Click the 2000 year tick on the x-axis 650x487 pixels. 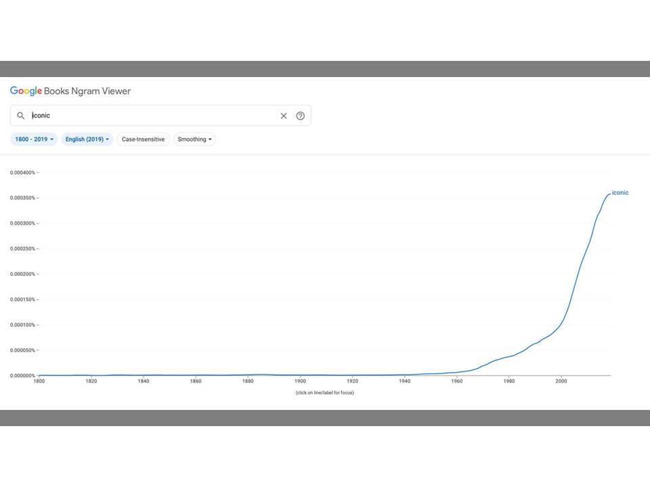[561, 381]
